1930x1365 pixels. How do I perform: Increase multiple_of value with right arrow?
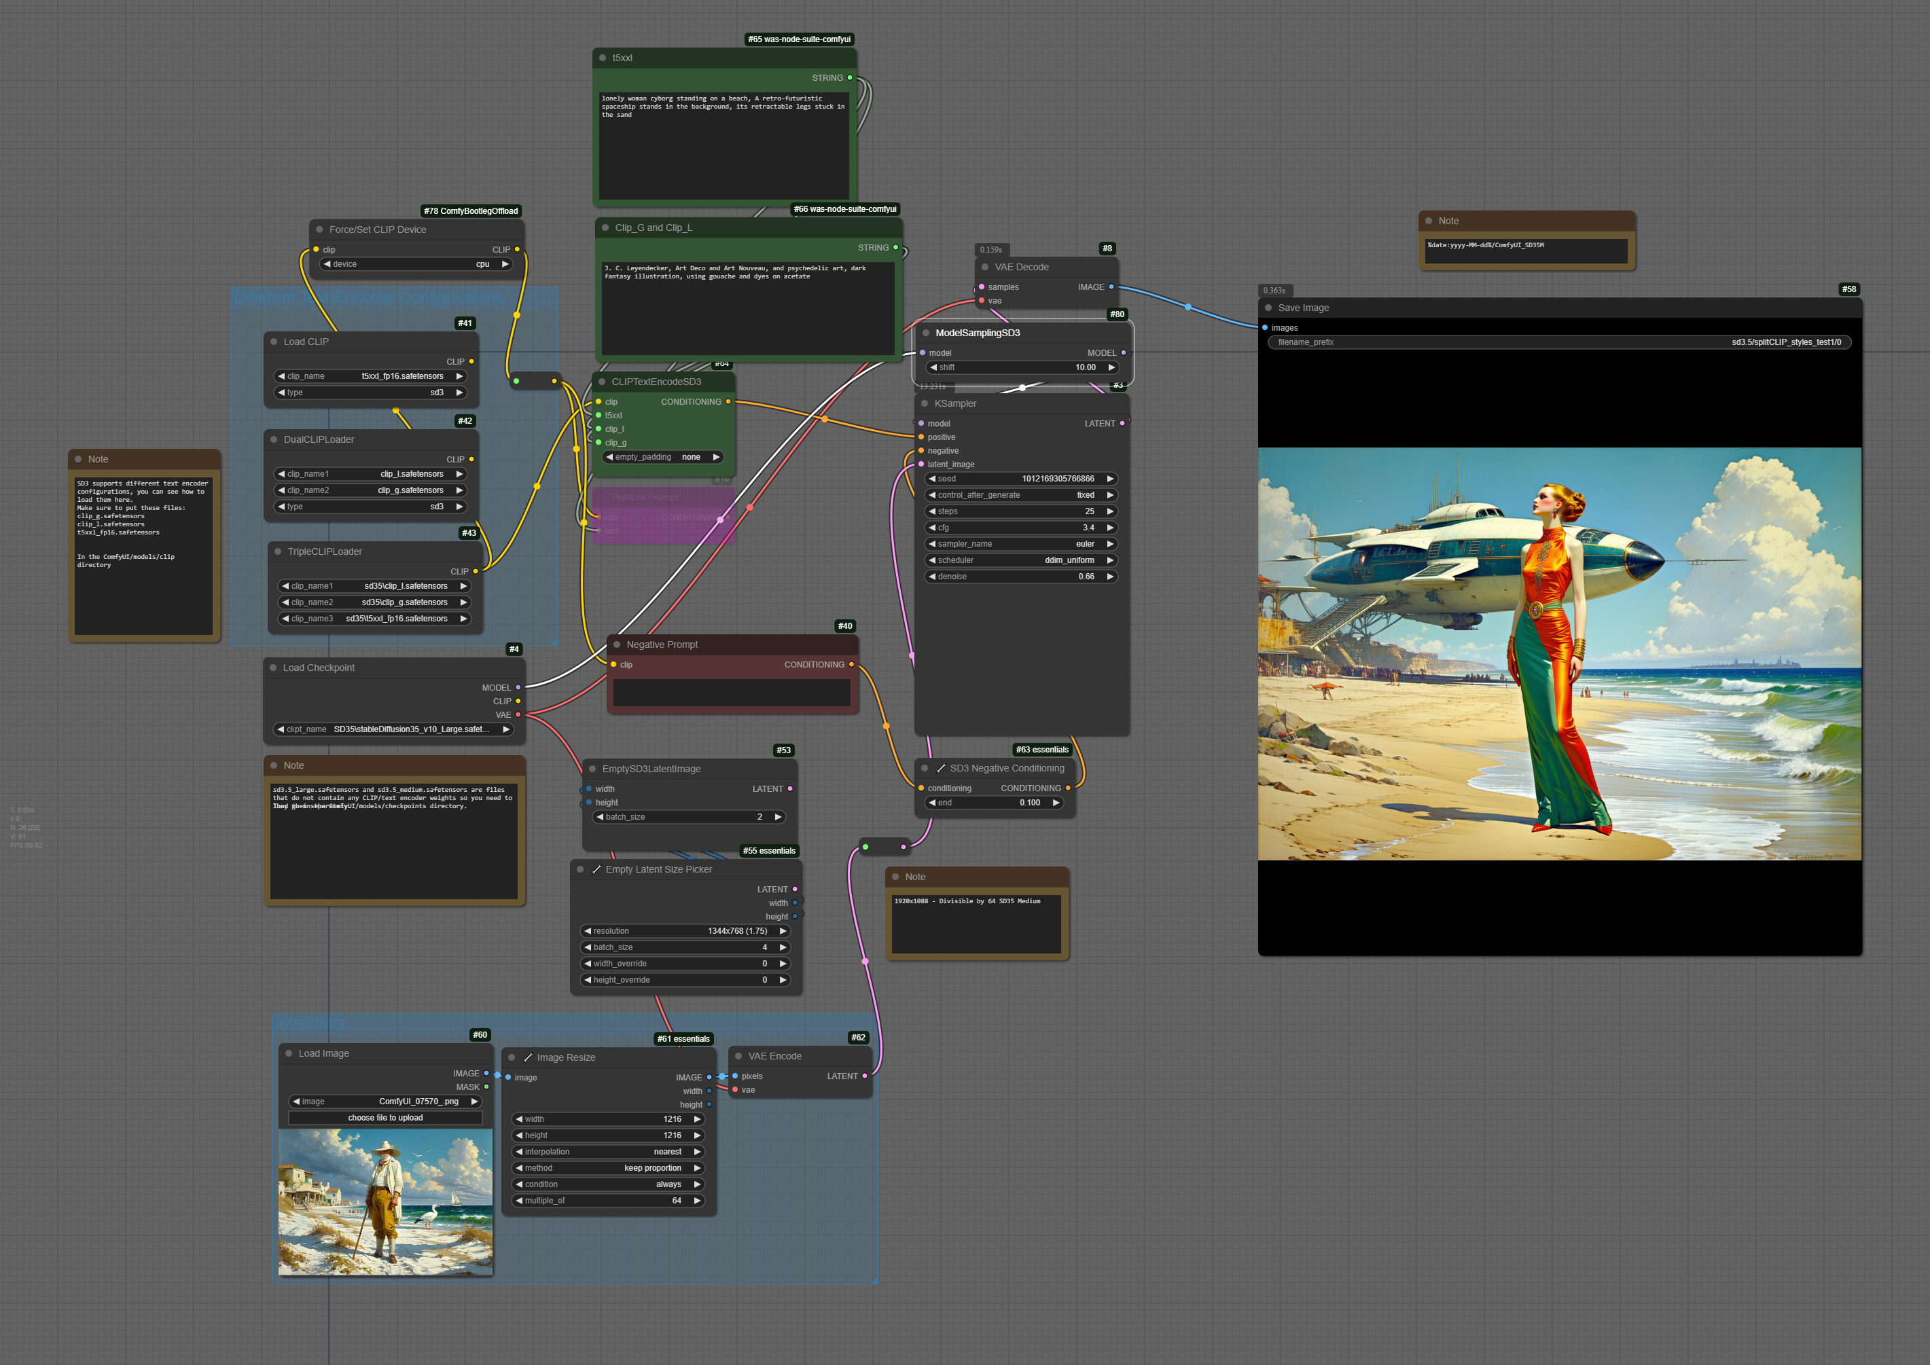(697, 1201)
